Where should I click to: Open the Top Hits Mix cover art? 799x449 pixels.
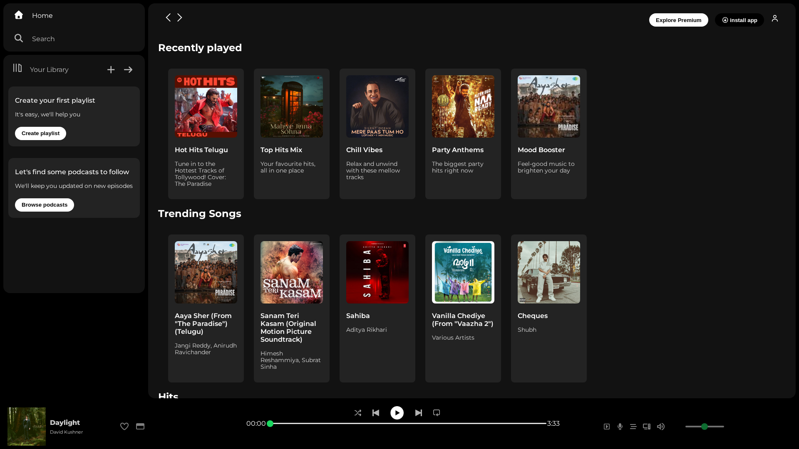(292, 106)
